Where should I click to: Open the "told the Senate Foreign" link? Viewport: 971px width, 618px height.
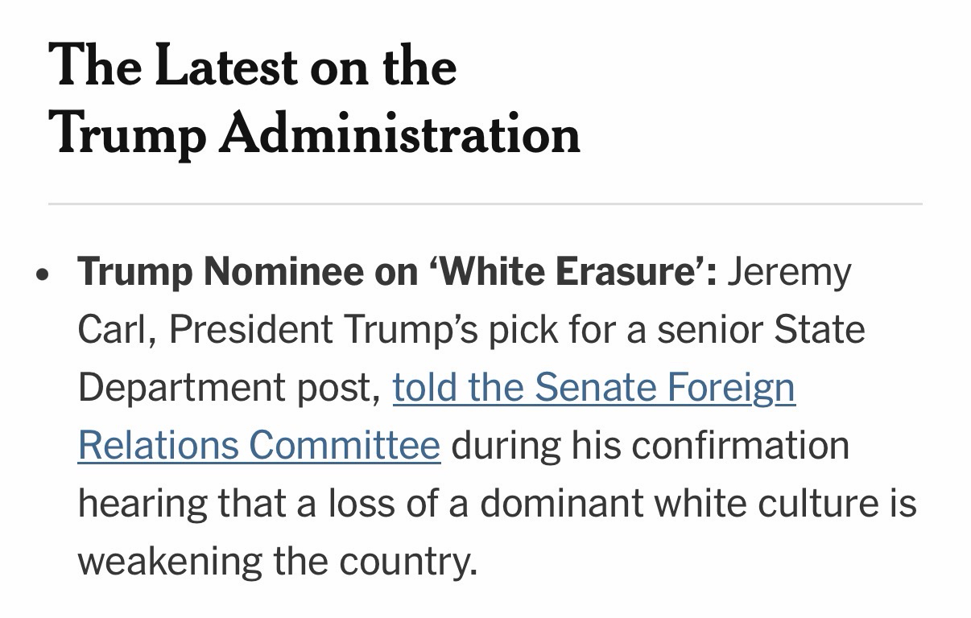[593, 388]
